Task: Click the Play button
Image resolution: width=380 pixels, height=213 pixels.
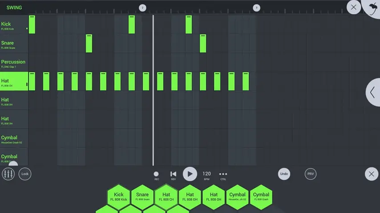Action: 190,174
